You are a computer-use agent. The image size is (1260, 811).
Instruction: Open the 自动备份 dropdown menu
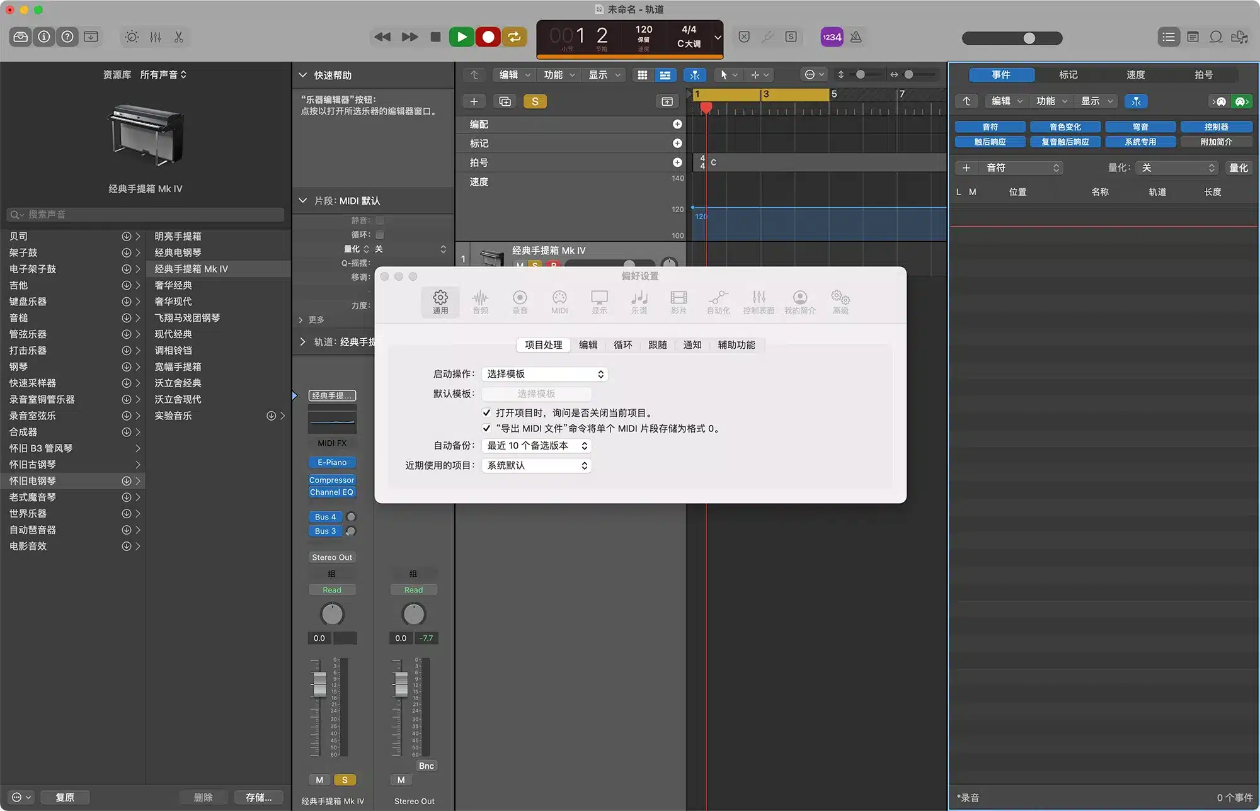point(536,446)
